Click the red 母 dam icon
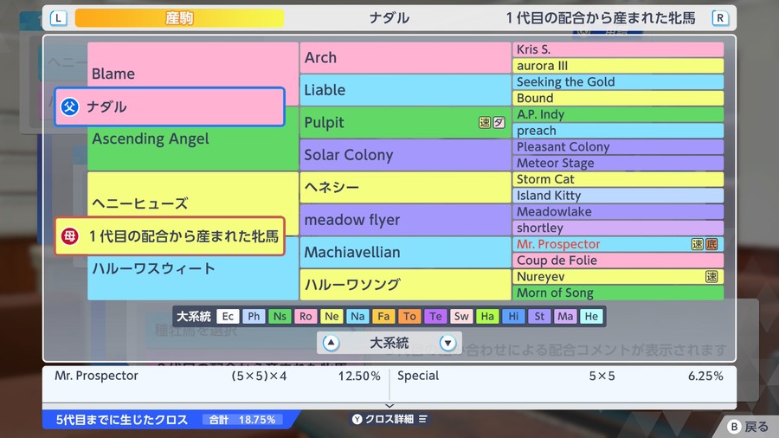Viewport: 779px width, 438px height. point(69,236)
